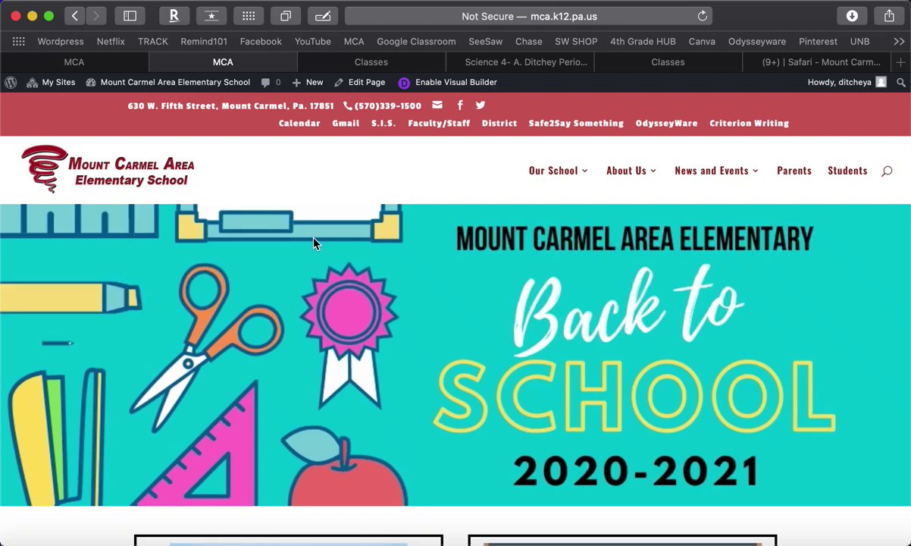Open the SeeSaw bookmark
Viewport: 911px width, 546px height.
485,42
